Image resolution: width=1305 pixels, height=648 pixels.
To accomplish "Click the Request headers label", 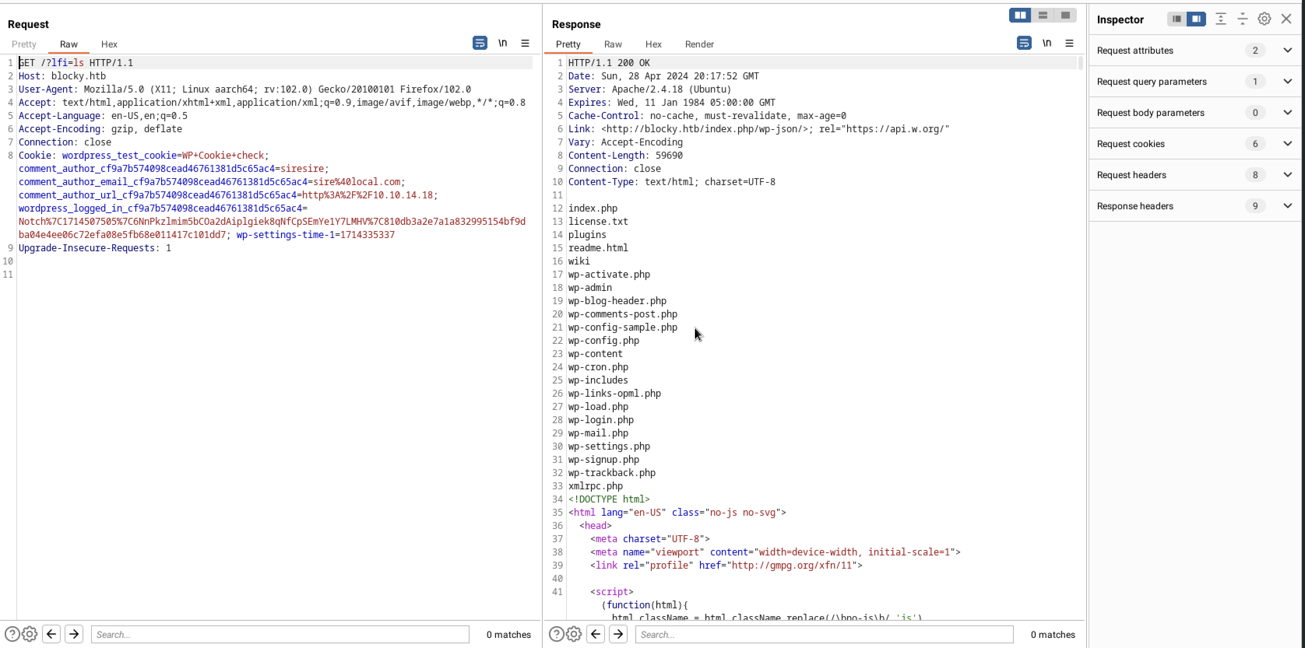I will [x=1131, y=175].
